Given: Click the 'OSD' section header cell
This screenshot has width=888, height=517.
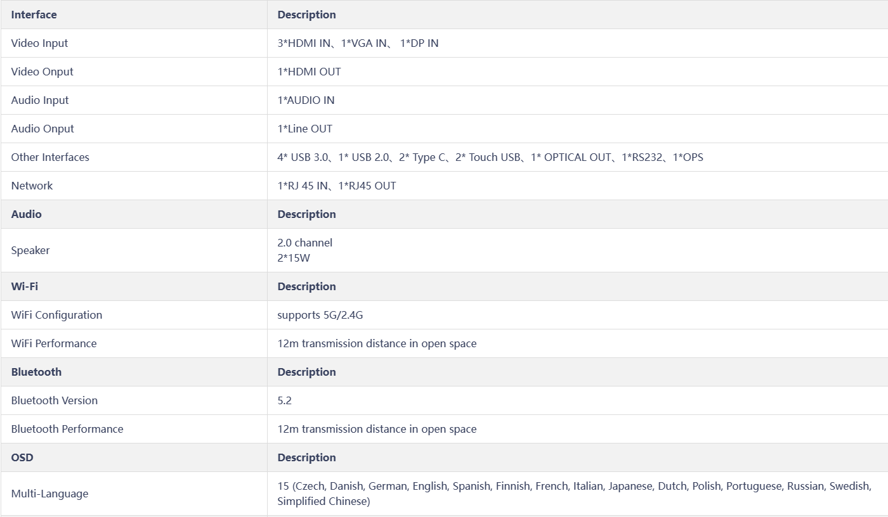Looking at the screenshot, I should tap(134, 457).
